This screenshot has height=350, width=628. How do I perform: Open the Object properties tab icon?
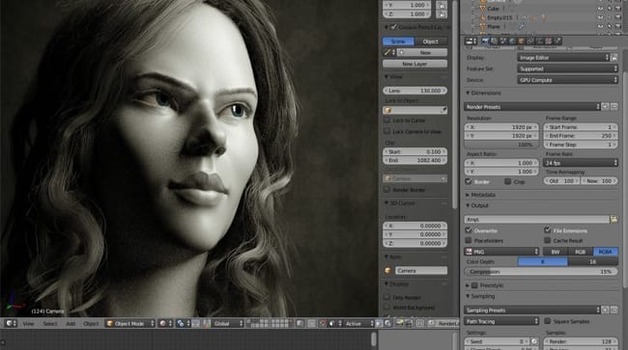(522, 41)
